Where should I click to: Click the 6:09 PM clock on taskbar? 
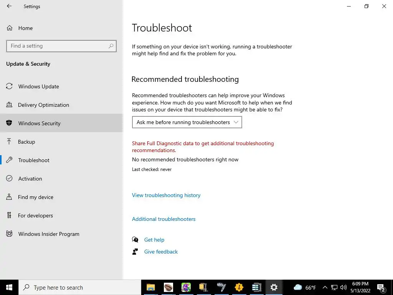(360, 284)
